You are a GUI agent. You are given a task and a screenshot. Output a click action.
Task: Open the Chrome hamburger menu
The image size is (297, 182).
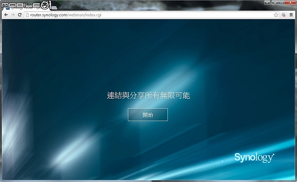coord(291,15)
